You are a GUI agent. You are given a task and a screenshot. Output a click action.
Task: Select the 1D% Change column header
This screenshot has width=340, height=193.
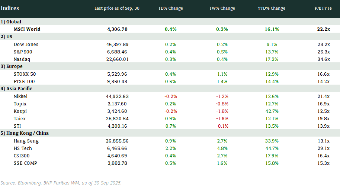(170, 8)
